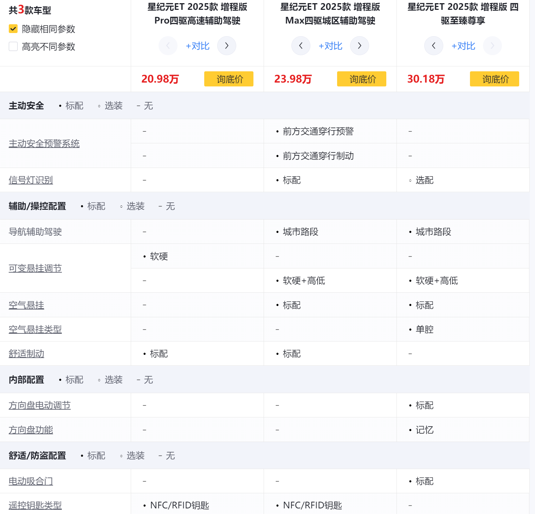Screen dimensions: 535x514
Task: Click the 主动安全 section header
Action: pyautogui.click(x=26, y=105)
